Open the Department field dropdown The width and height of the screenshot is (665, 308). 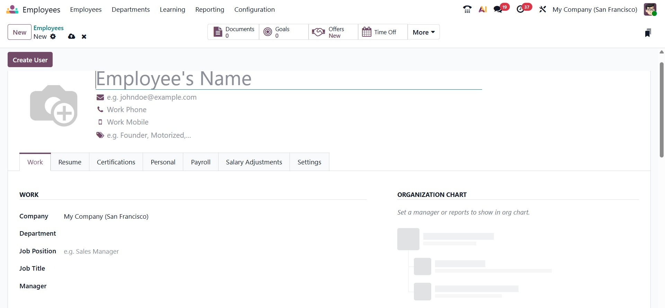click(x=215, y=234)
